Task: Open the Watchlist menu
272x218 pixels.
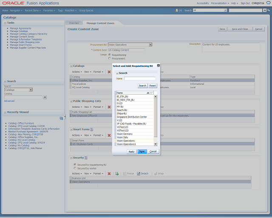Action: [71, 10]
